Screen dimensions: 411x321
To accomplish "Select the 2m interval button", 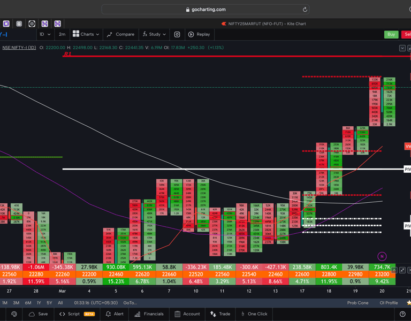I will tap(62, 34).
